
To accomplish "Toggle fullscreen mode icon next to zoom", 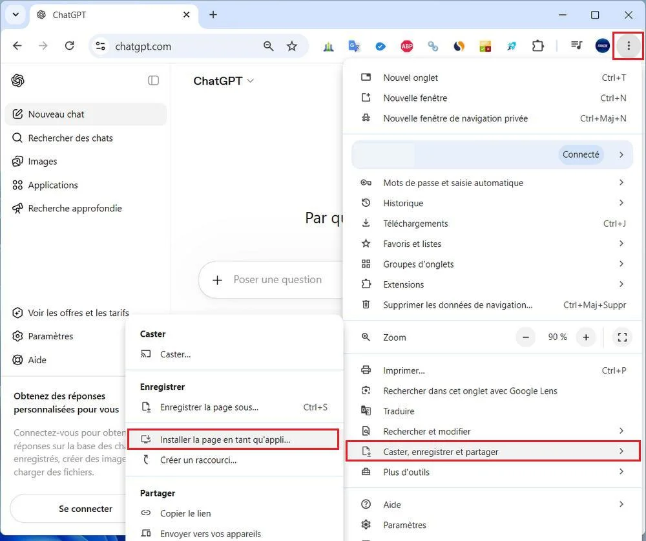I will 622,337.
